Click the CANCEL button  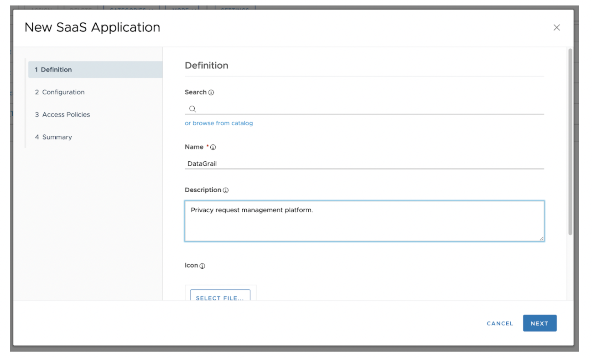[500, 323]
